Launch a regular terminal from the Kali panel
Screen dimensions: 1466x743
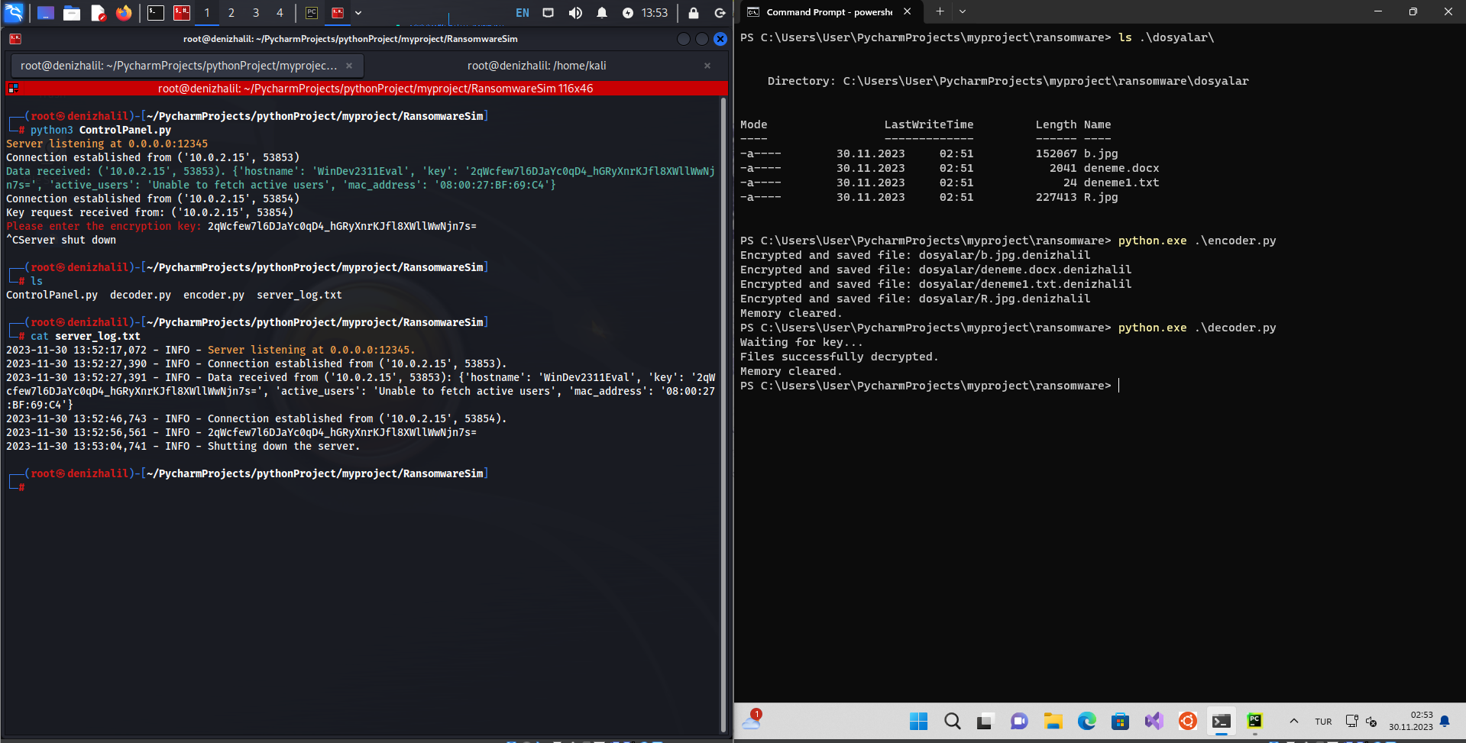tap(156, 12)
